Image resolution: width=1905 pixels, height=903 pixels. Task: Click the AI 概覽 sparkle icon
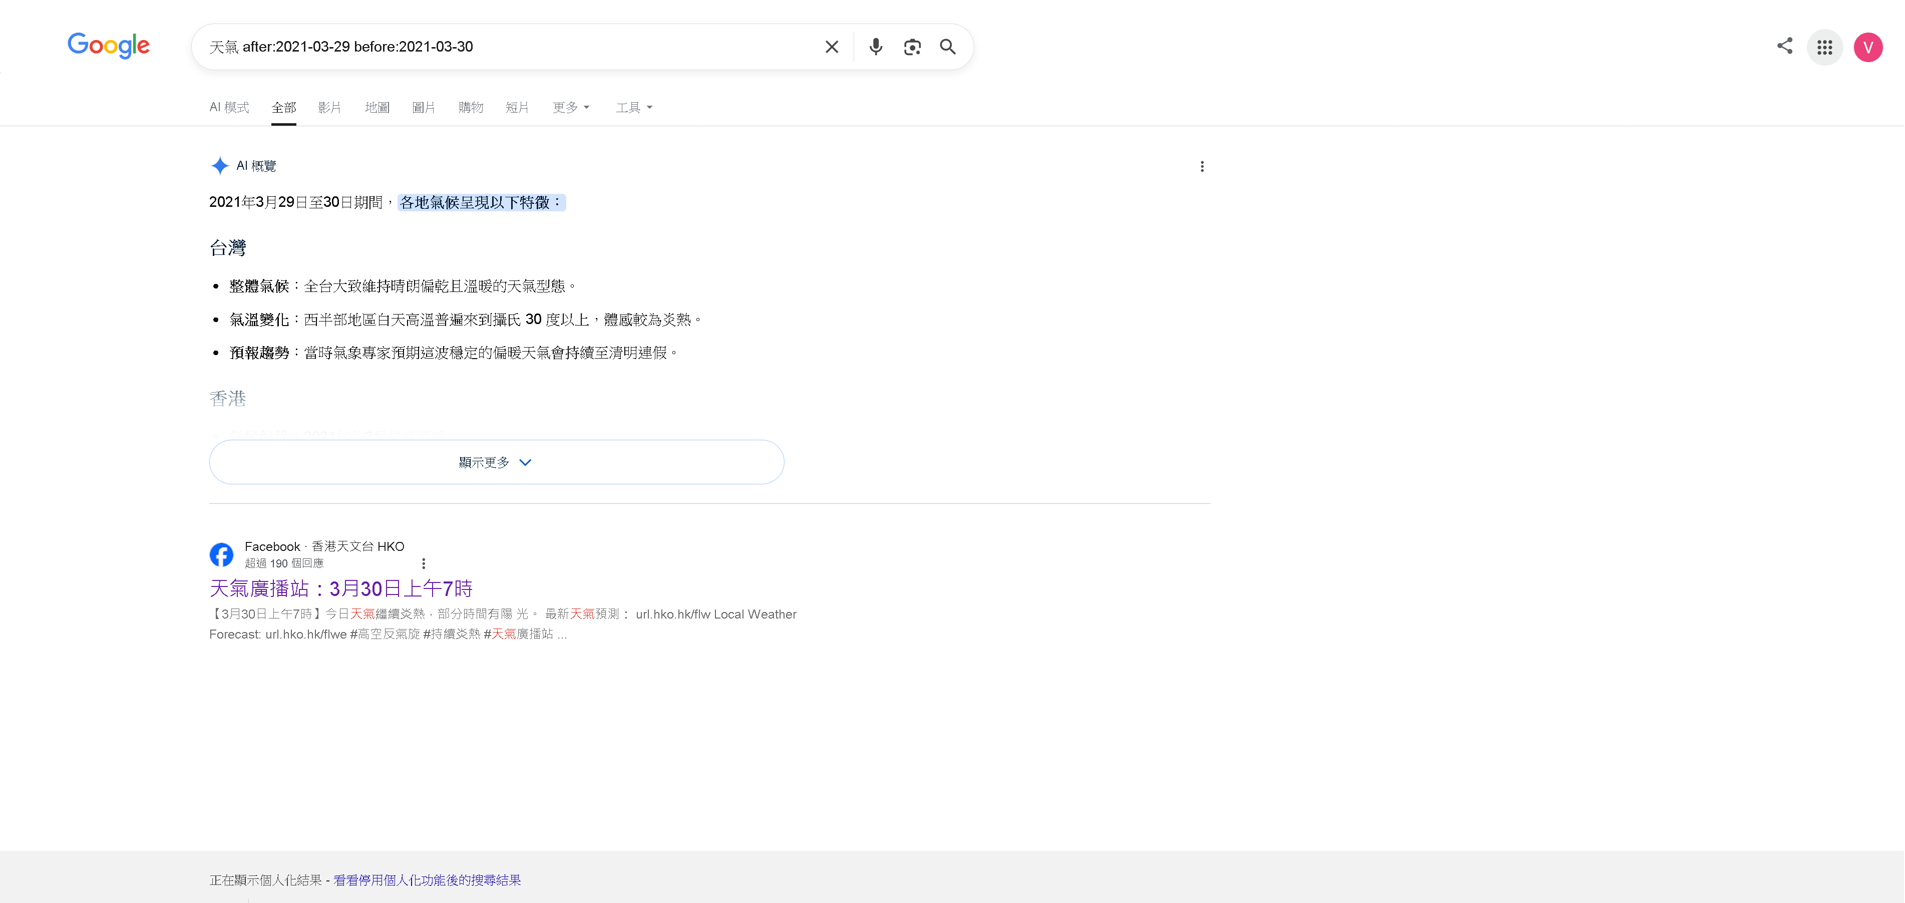tap(220, 166)
